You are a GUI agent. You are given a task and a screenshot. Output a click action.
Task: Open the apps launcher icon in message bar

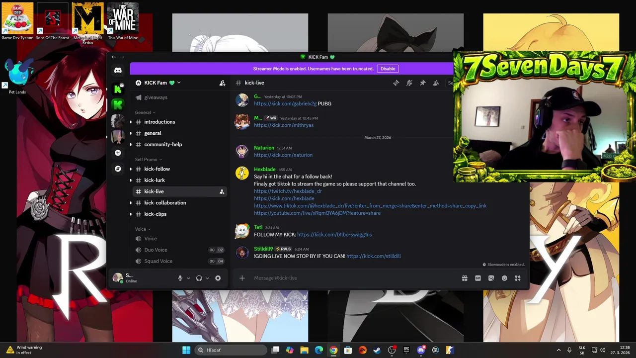517,278
